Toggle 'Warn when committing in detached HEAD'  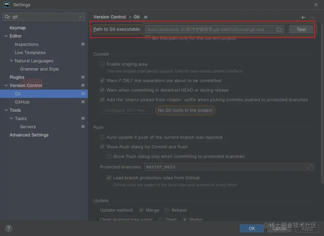pyautogui.click(x=102, y=90)
